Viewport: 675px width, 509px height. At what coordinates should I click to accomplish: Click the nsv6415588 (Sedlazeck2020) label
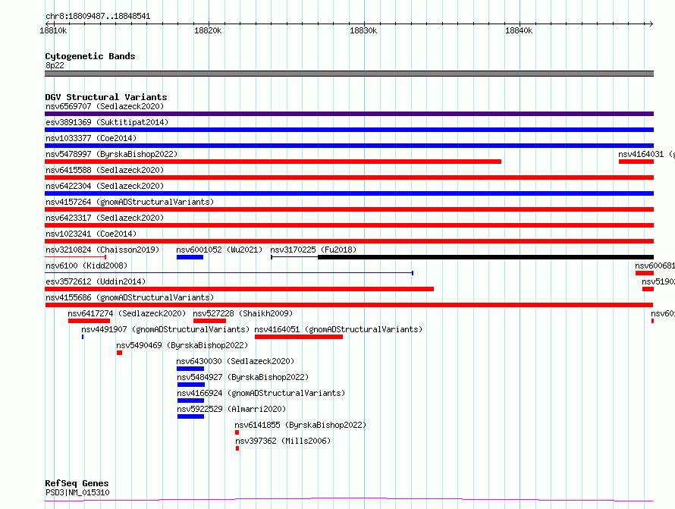coord(105,170)
